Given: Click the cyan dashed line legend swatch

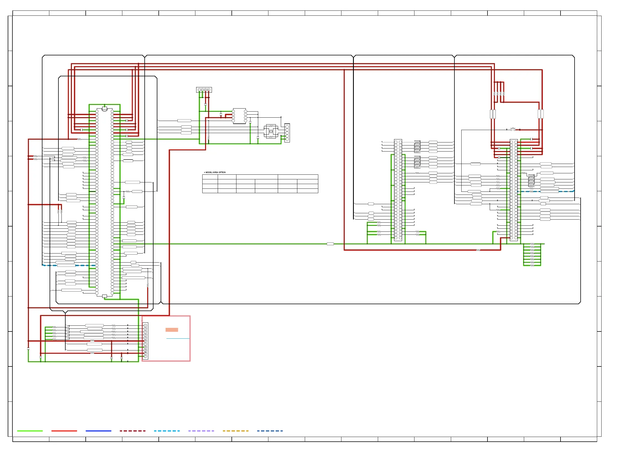Looking at the screenshot, I should 167,431.
